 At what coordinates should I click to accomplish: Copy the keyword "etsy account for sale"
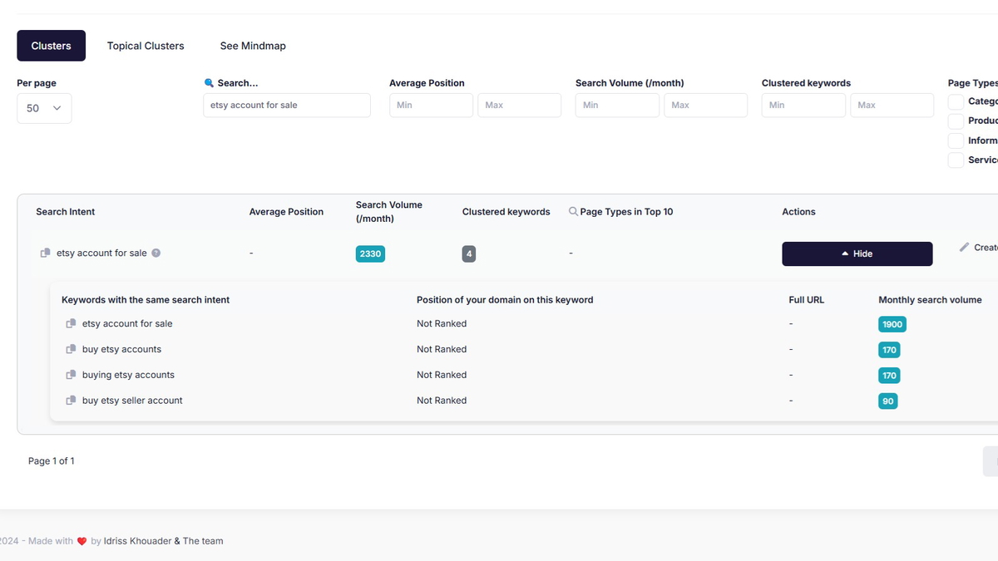point(71,323)
